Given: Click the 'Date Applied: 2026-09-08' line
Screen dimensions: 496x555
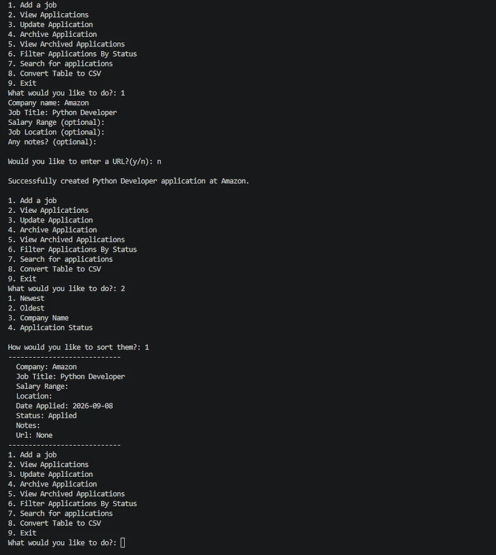Looking at the screenshot, I should point(64,406).
